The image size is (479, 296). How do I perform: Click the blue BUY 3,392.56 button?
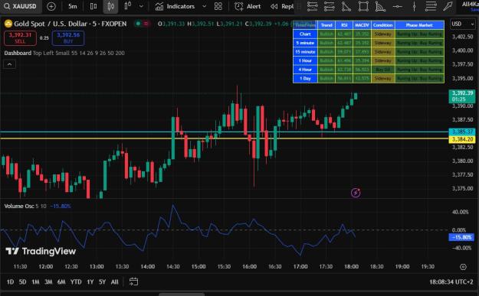pos(68,37)
